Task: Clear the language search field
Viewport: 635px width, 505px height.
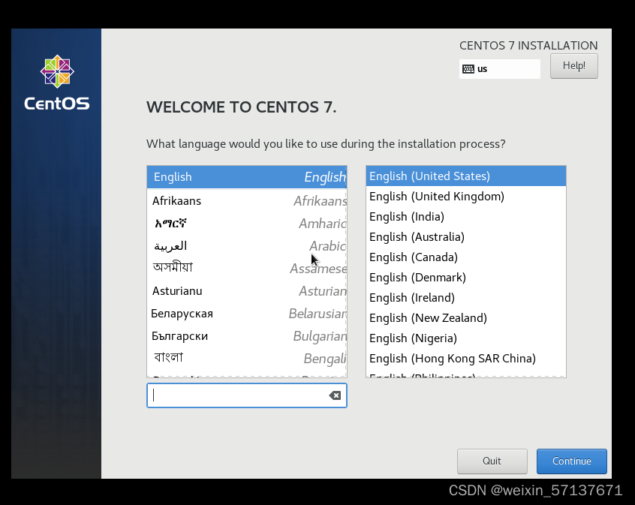Action: click(x=335, y=395)
